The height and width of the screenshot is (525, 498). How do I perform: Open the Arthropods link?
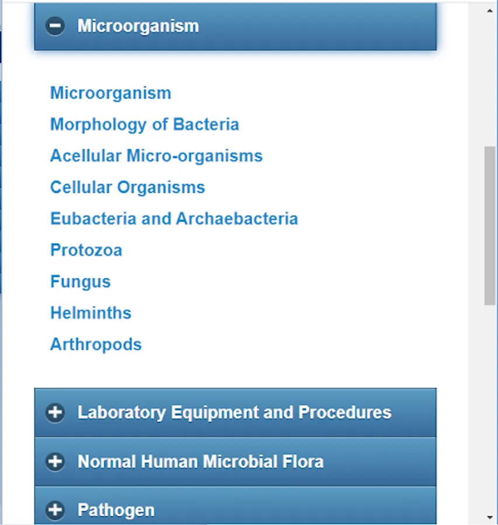[96, 345]
